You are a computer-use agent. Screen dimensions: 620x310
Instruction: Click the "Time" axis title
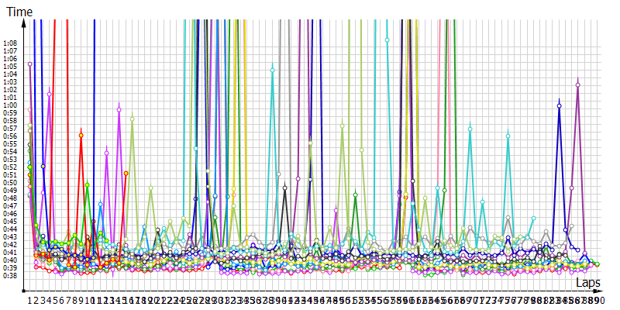coord(20,13)
